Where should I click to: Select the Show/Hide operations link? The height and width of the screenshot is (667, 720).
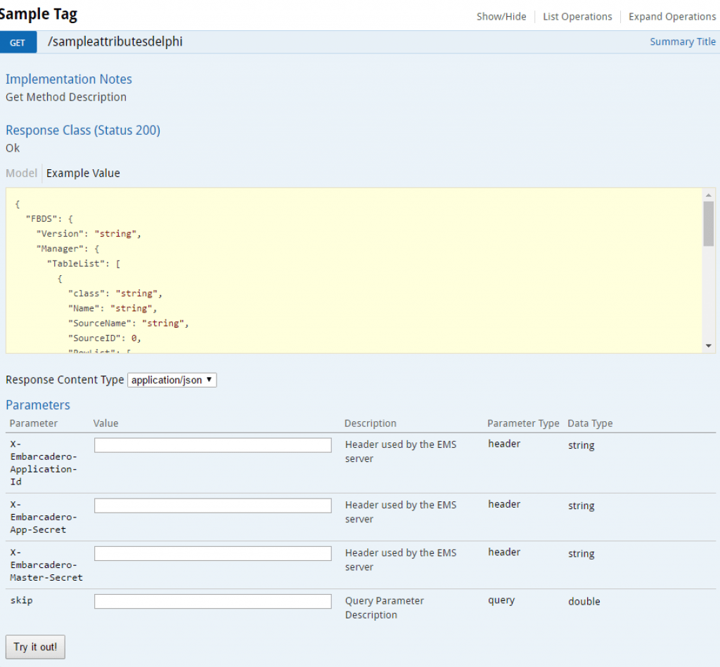[x=501, y=16]
